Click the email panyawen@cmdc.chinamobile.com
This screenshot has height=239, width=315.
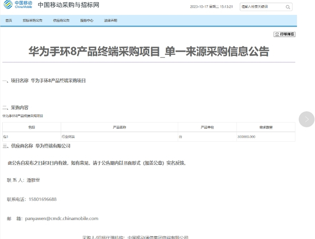[62, 218]
